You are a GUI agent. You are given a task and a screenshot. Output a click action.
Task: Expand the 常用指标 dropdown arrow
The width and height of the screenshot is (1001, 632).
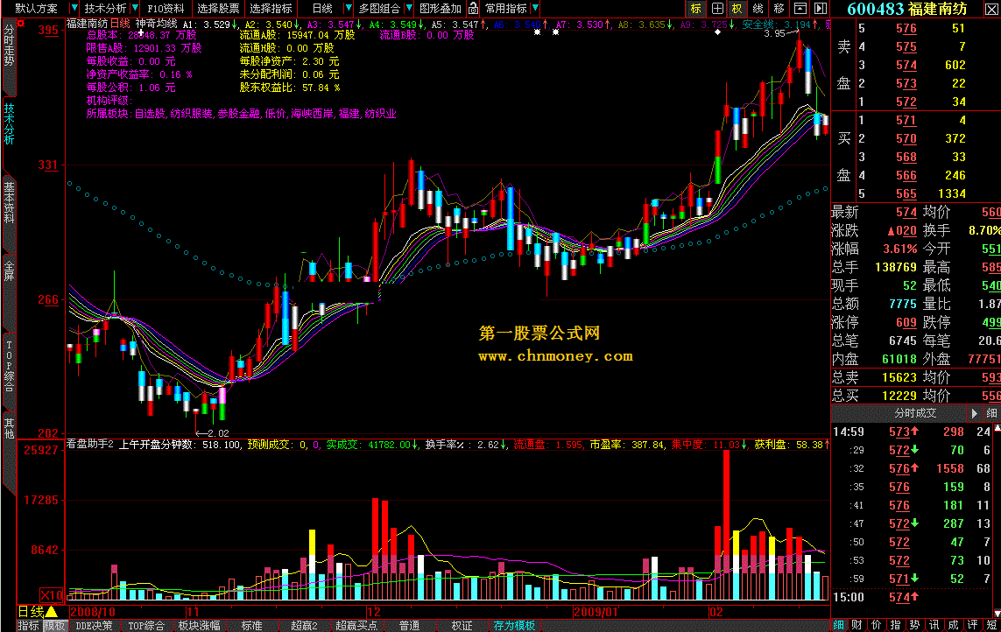[535, 8]
